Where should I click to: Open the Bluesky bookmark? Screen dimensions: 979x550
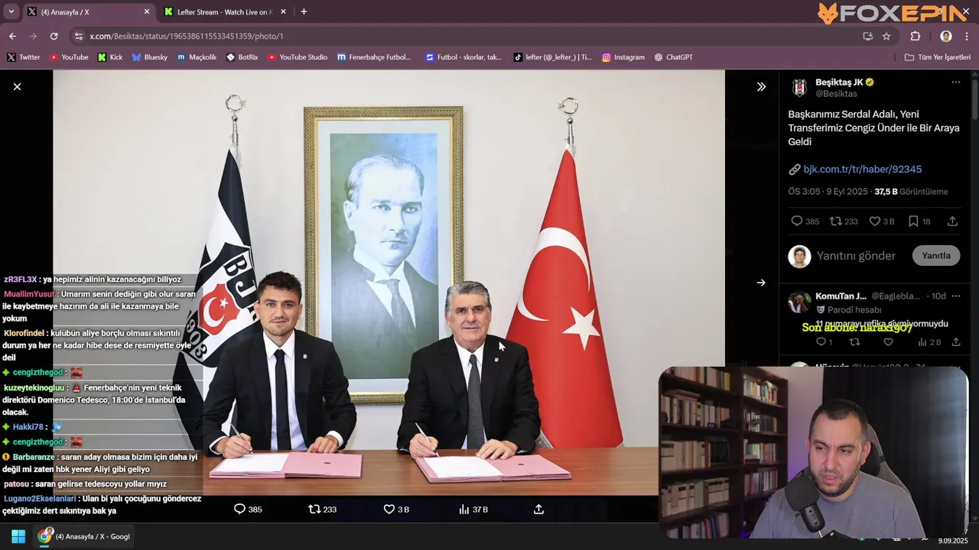[x=150, y=57]
